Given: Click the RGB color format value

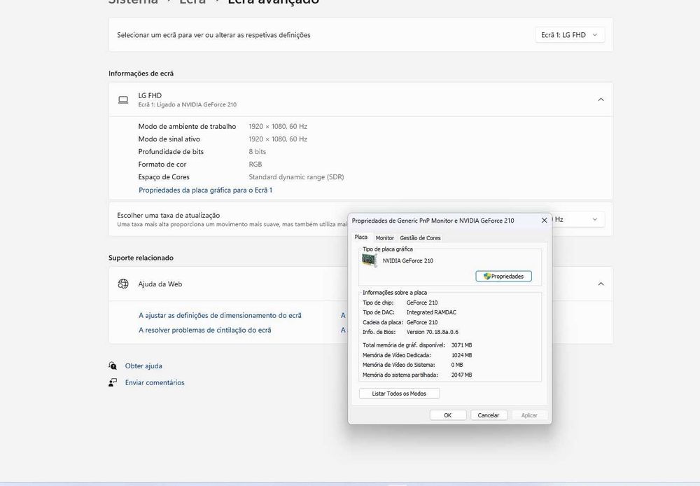Looking at the screenshot, I should click(x=255, y=165).
